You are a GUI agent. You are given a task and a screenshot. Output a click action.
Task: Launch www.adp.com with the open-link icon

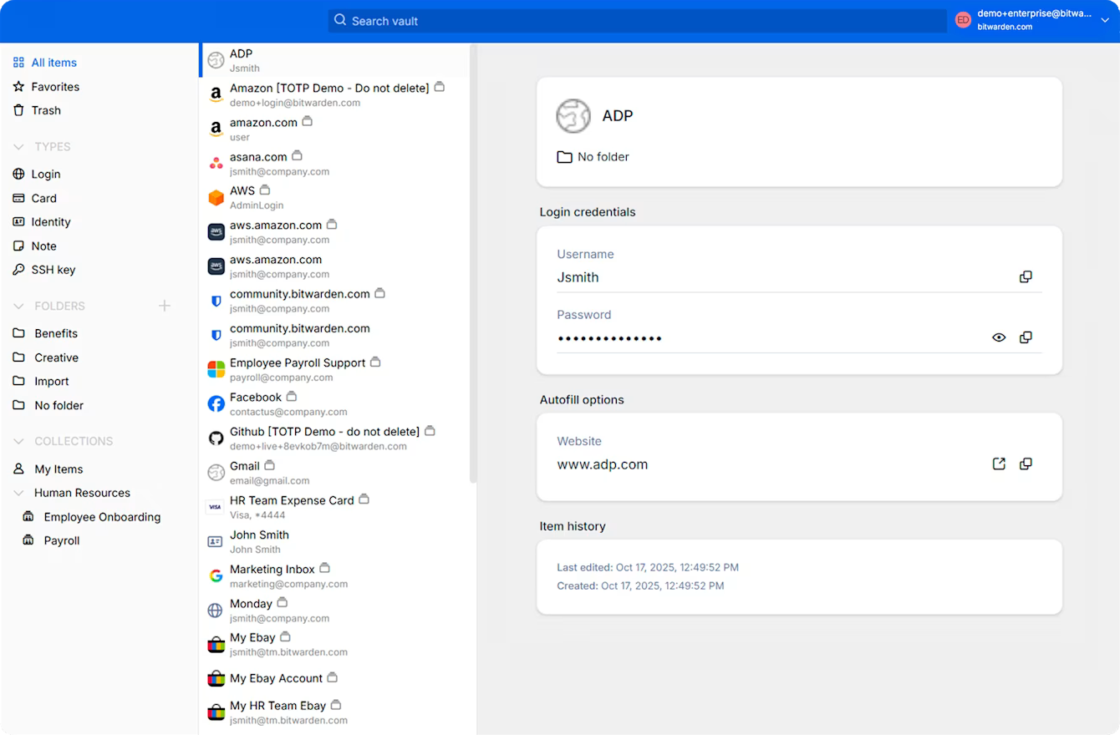coord(999,464)
